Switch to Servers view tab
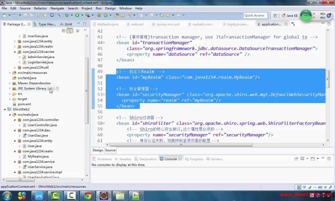The height and width of the screenshot is (201, 335). coord(214,159)
